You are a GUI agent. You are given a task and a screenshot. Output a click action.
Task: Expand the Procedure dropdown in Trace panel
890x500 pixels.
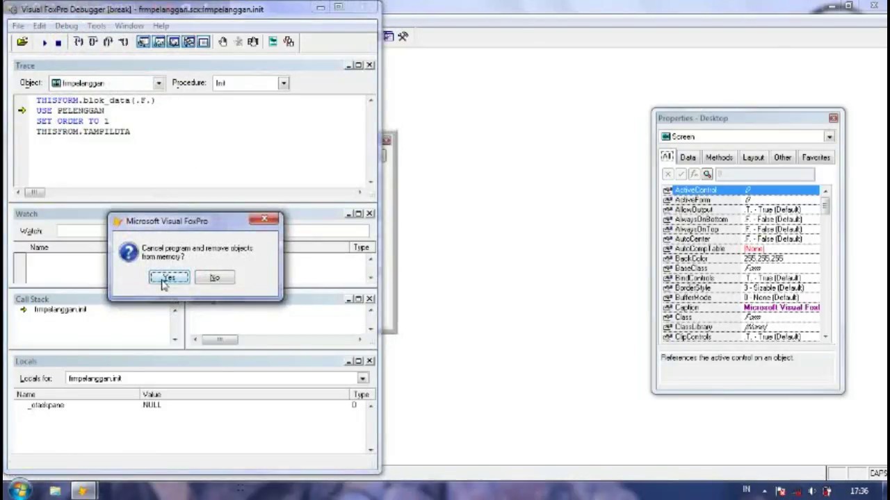point(284,83)
